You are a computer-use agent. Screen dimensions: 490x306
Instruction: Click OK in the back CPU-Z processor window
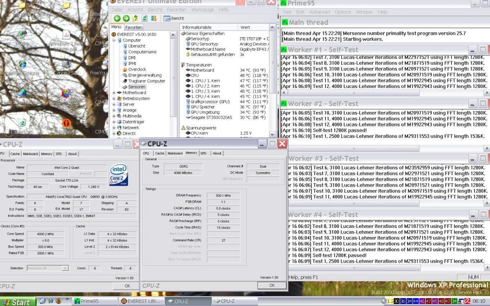click(127, 286)
